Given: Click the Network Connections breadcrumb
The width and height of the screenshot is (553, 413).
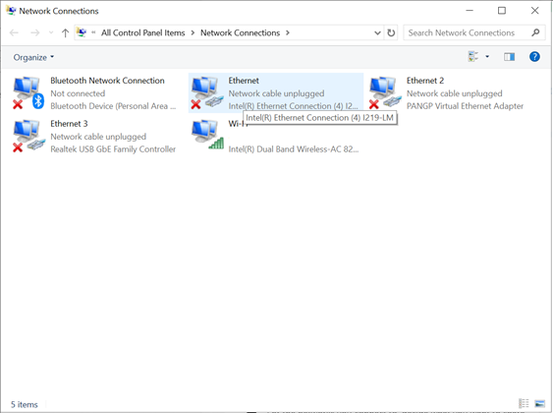Looking at the screenshot, I should pyautogui.click(x=241, y=32).
